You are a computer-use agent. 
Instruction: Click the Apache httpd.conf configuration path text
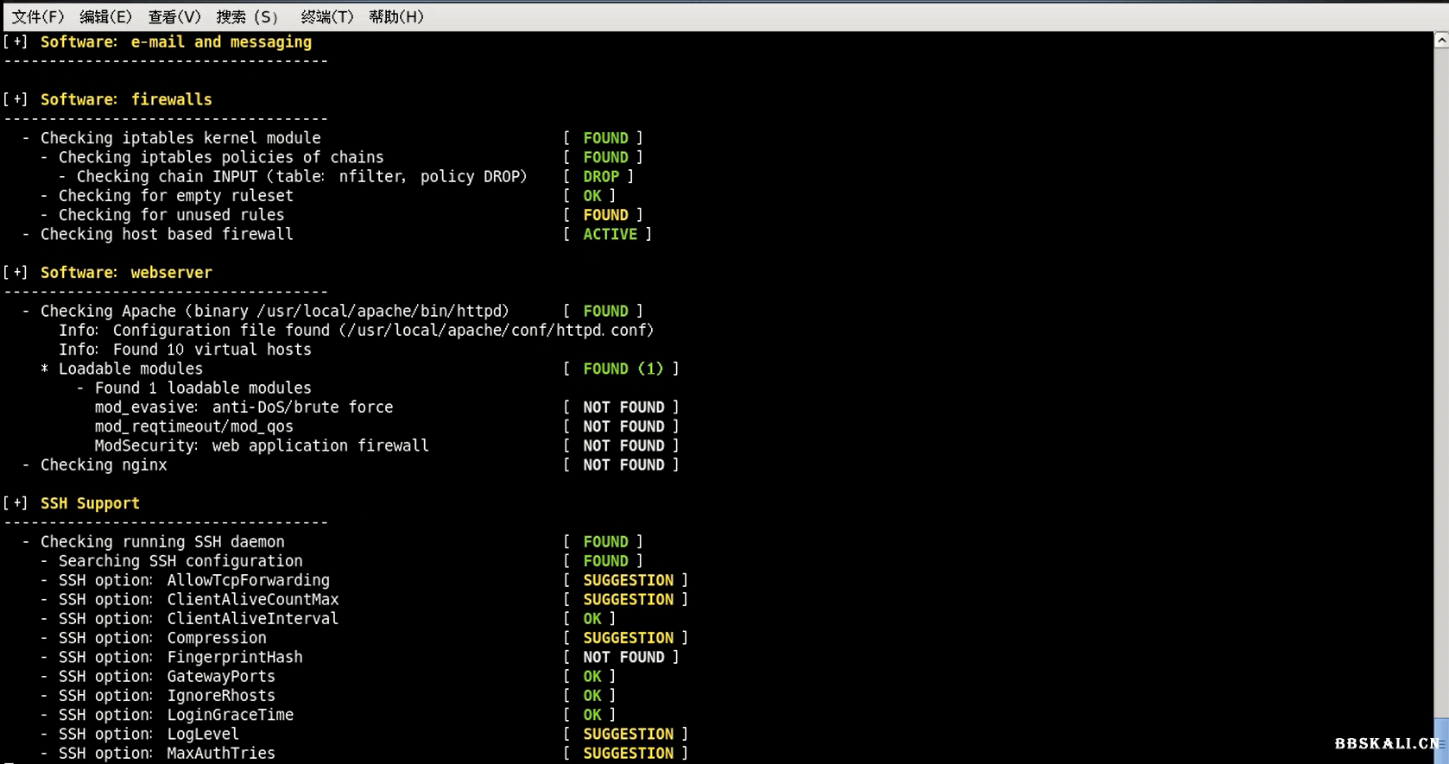tap(496, 330)
